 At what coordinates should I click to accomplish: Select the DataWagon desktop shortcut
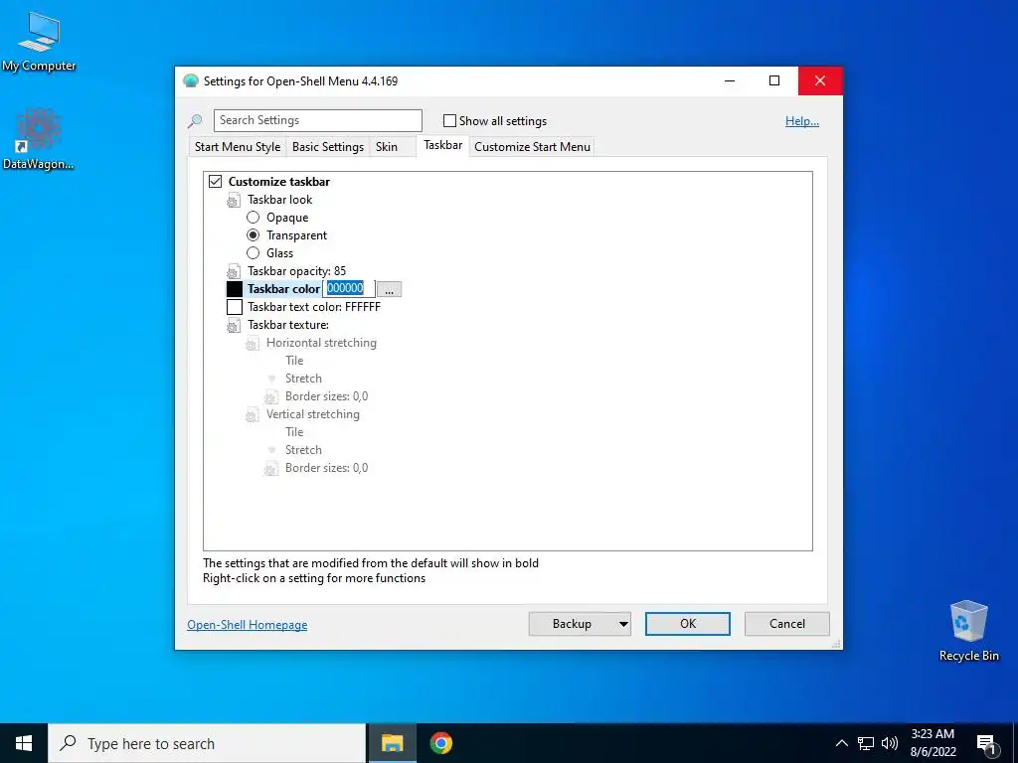pos(39,140)
